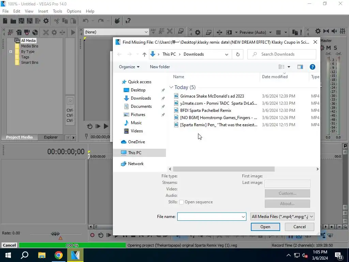The height and width of the screenshot is (262, 349).
Task: Expand the address bar history dropdown
Action: (227, 54)
